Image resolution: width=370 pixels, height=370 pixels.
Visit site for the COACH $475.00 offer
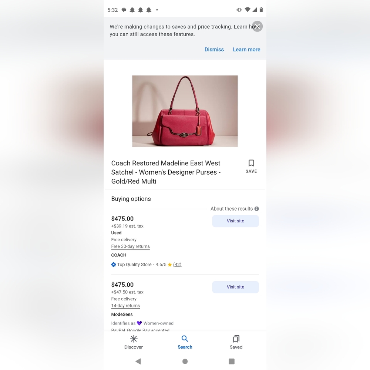(x=235, y=221)
